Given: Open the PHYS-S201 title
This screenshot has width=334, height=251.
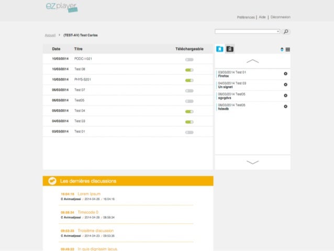Looking at the screenshot, I should (82, 80).
